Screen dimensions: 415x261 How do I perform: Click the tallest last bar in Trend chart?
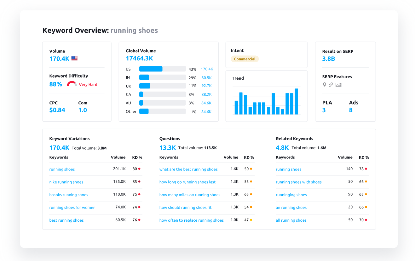click(x=296, y=102)
